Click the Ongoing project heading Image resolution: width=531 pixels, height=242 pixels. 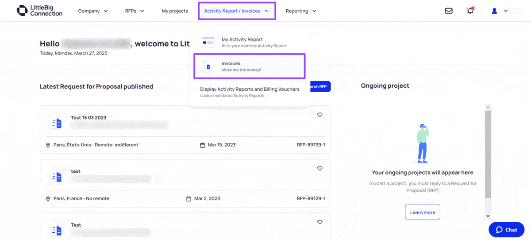(x=385, y=86)
